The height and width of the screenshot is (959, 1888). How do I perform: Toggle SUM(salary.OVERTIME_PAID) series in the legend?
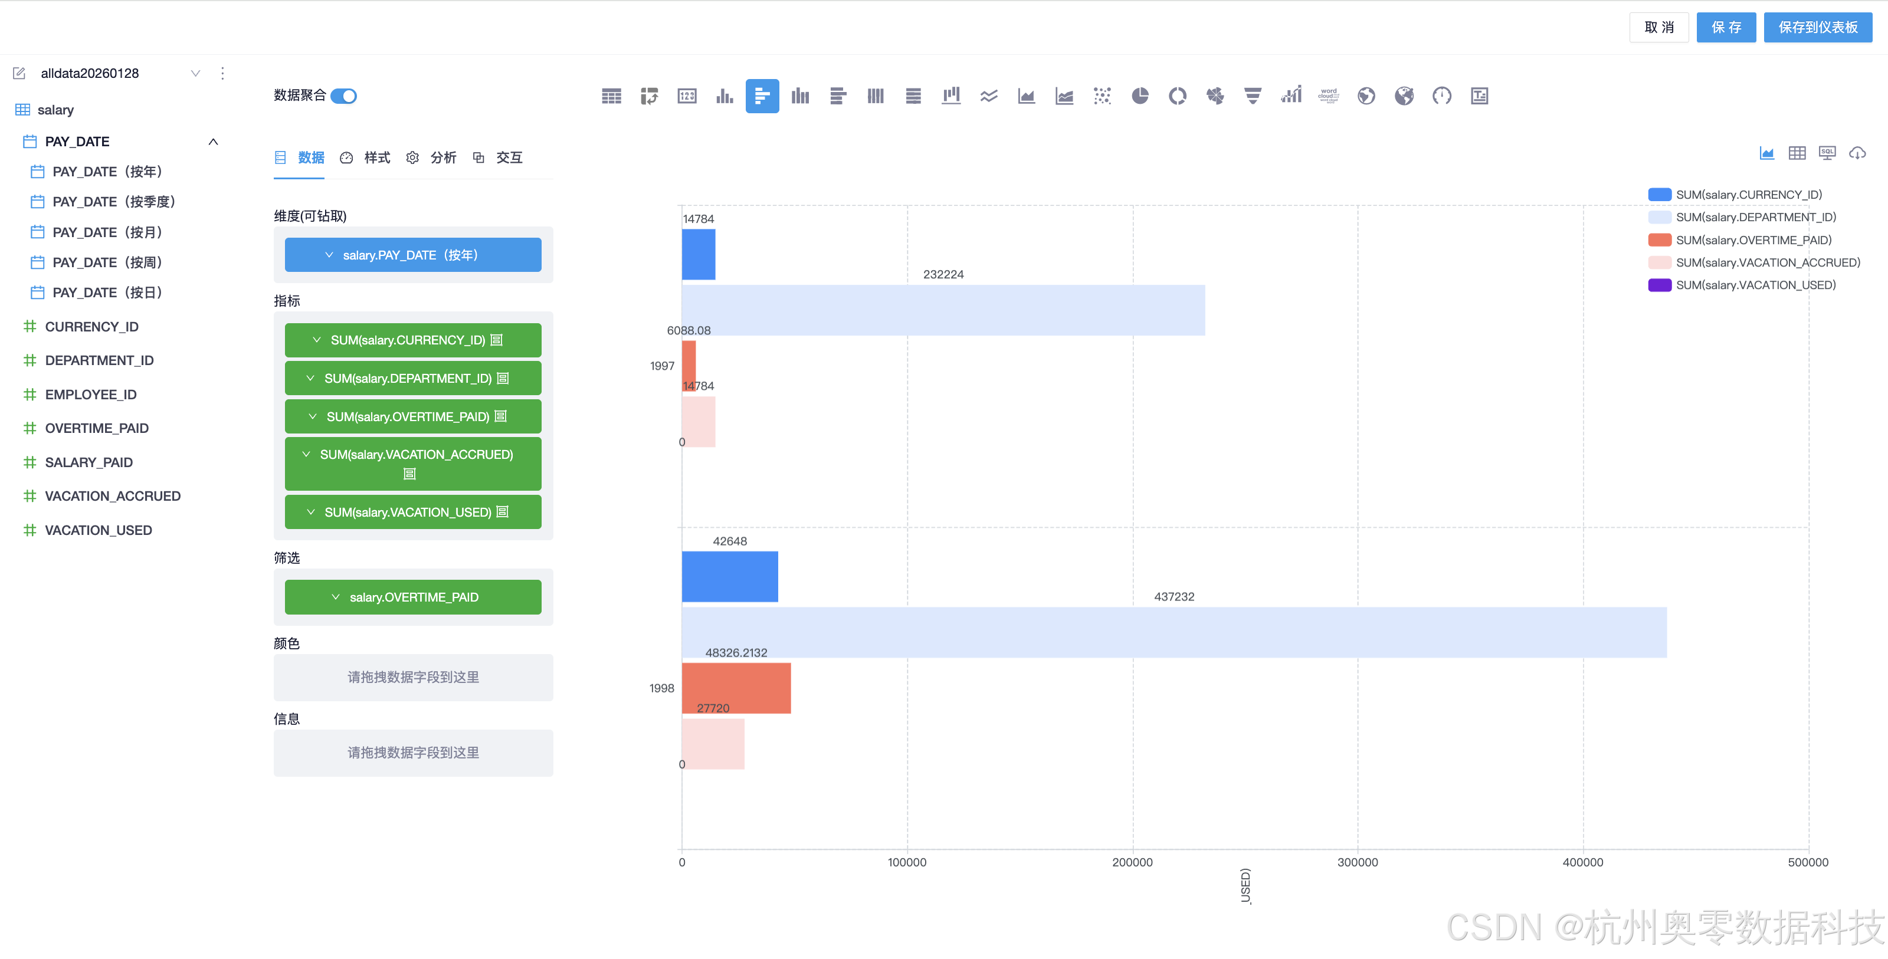1753,240
